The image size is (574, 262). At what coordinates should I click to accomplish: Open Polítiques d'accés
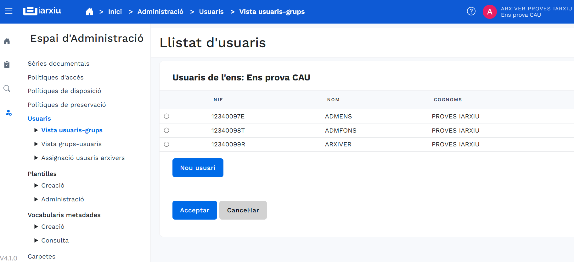coord(56,77)
